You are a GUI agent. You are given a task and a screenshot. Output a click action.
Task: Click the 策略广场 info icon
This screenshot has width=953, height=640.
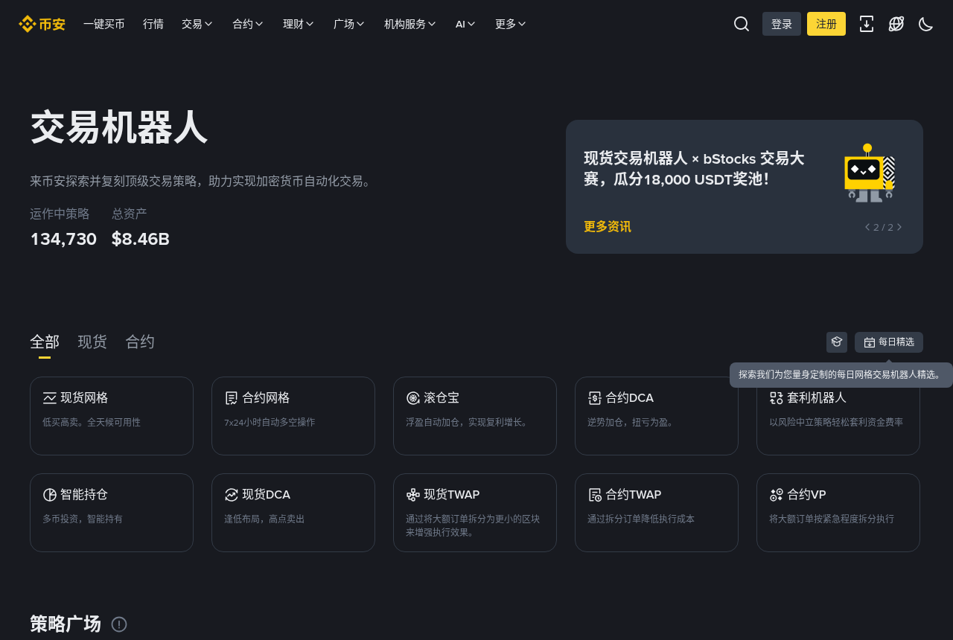119,624
